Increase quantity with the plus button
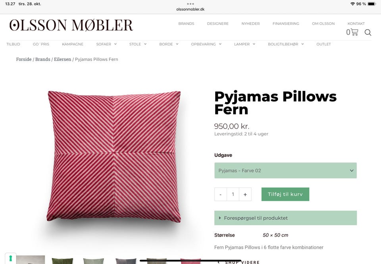This screenshot has height=264, width=381. point(245,194)
